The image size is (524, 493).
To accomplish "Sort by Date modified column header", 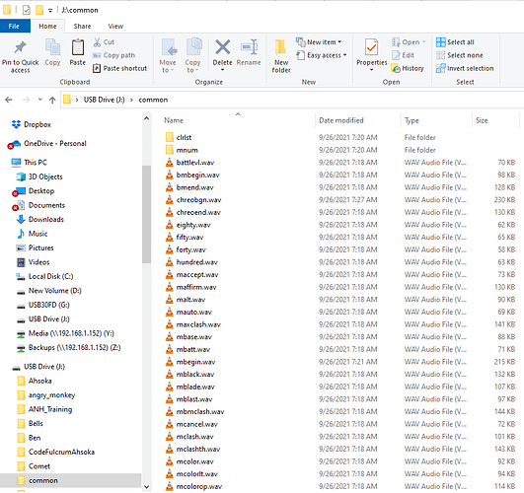I will (340, 120).
